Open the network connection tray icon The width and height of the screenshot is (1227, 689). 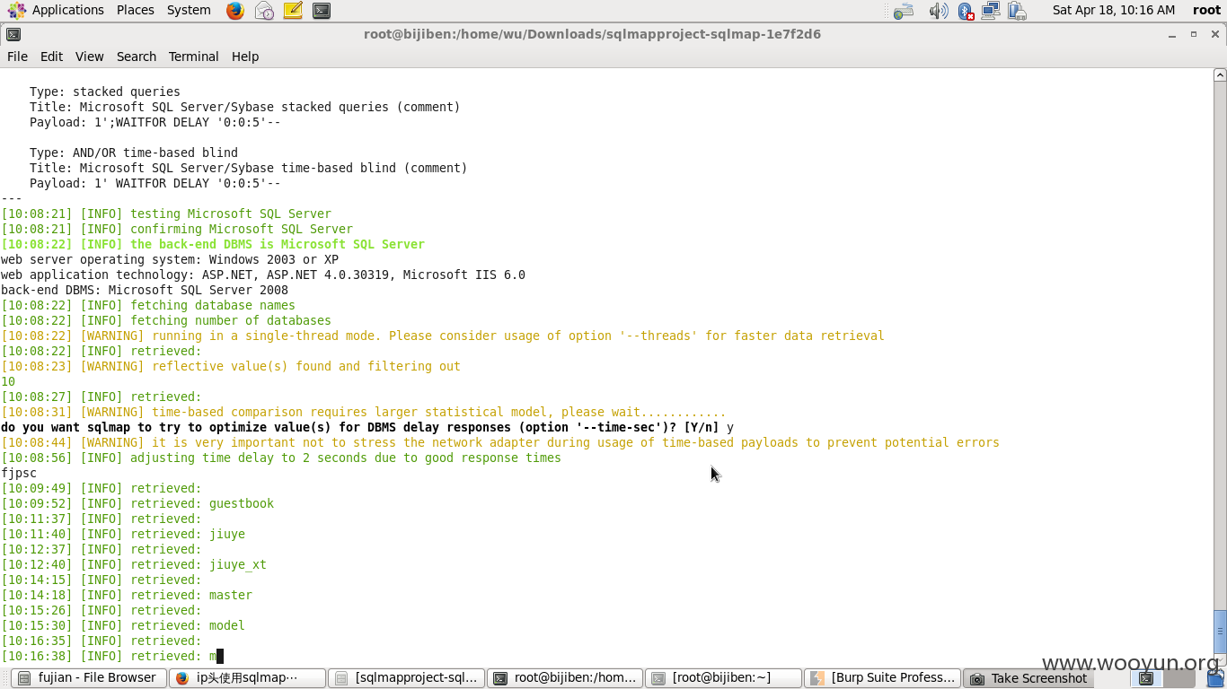click(x=991, y=11)
